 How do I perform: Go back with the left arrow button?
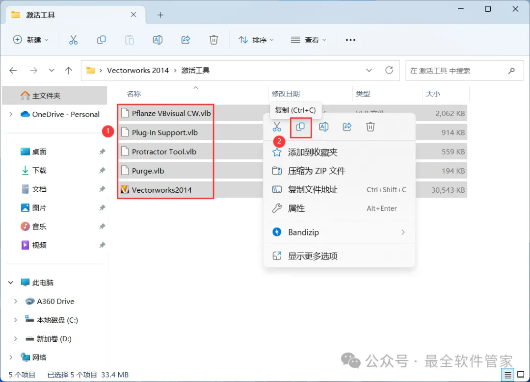[x=13, y=70]
